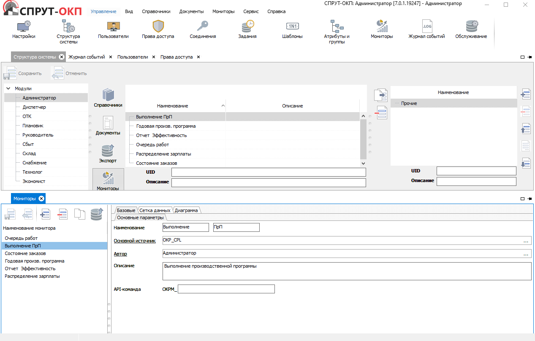Click the API-команда input field
The width and height of the screenshot is (535, 341).
click(226, 289)
